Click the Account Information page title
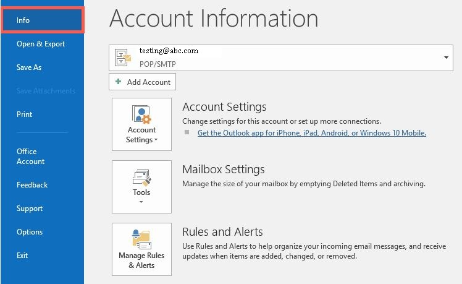The height and width of the screenshot is (284, 462). click(214, 19)
